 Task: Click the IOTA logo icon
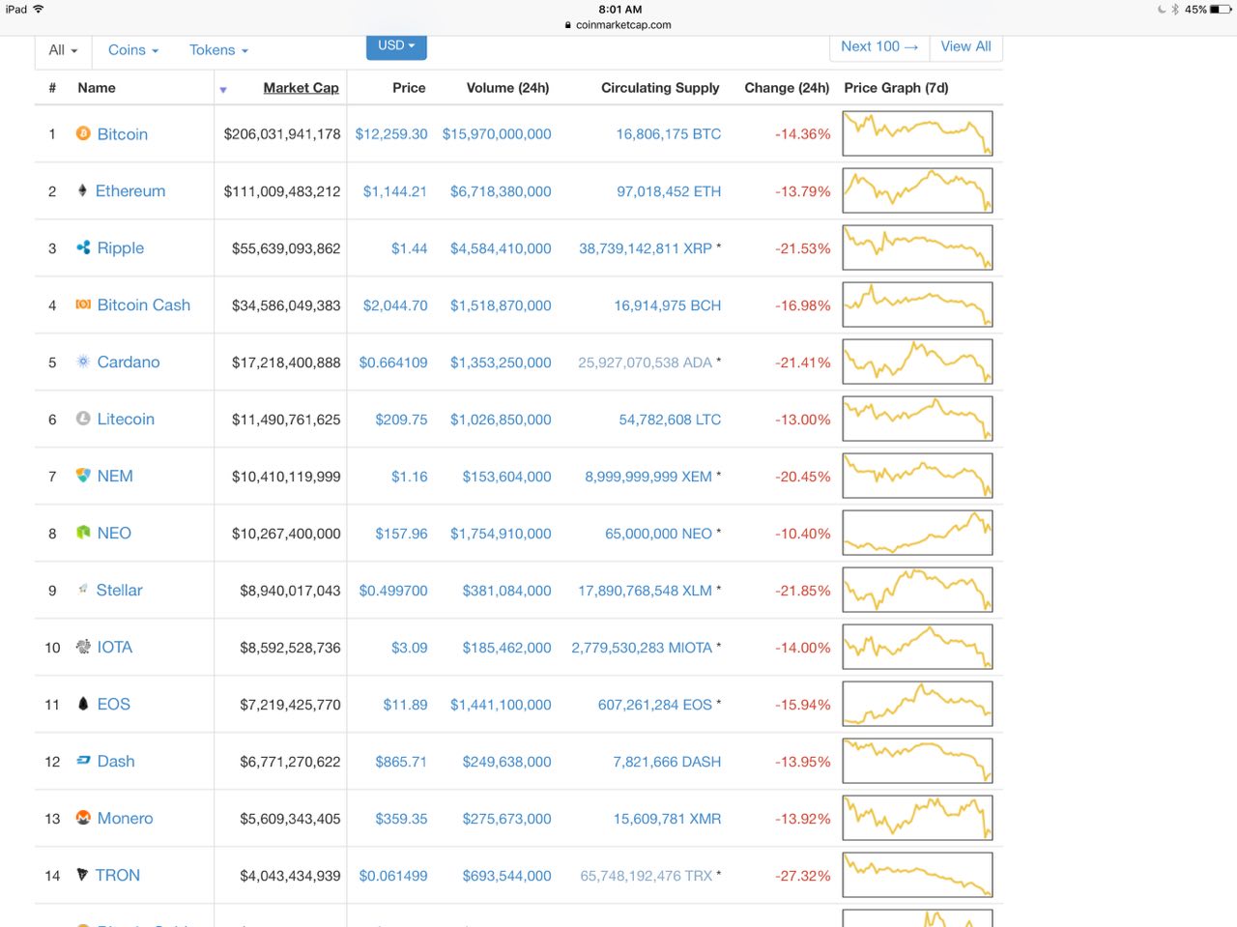(x=83, y=647)
